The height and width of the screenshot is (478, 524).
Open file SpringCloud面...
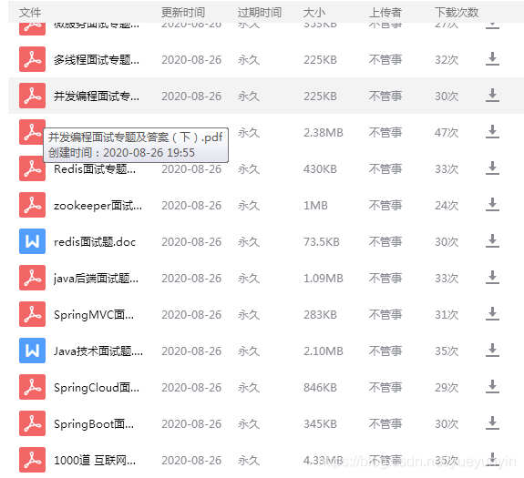point(97,387)
